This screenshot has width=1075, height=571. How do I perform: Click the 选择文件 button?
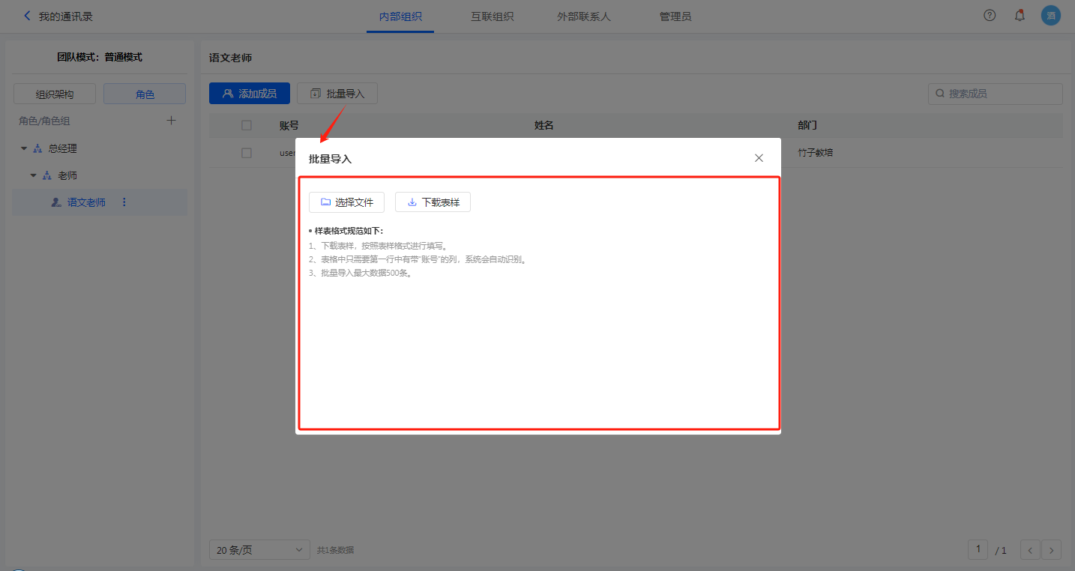click(x=346, y=202)
